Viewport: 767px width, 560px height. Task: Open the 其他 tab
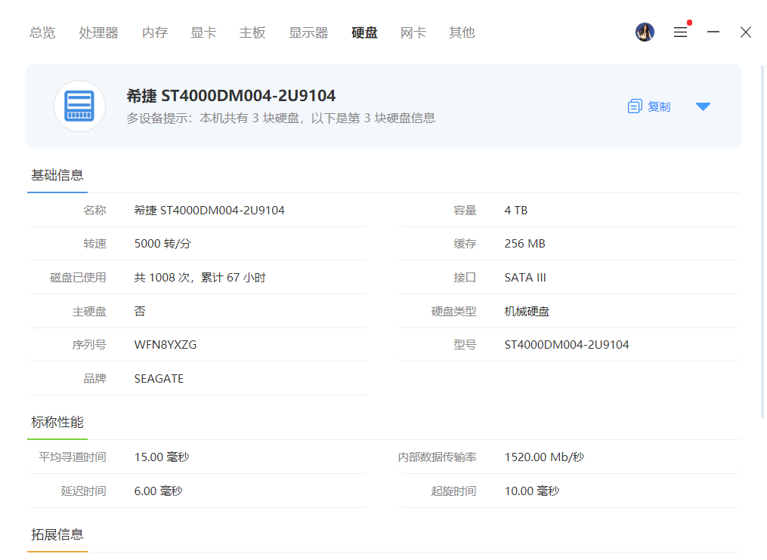[x=462, y=32]
